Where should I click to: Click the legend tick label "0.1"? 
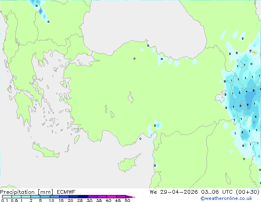click(5, 200)
